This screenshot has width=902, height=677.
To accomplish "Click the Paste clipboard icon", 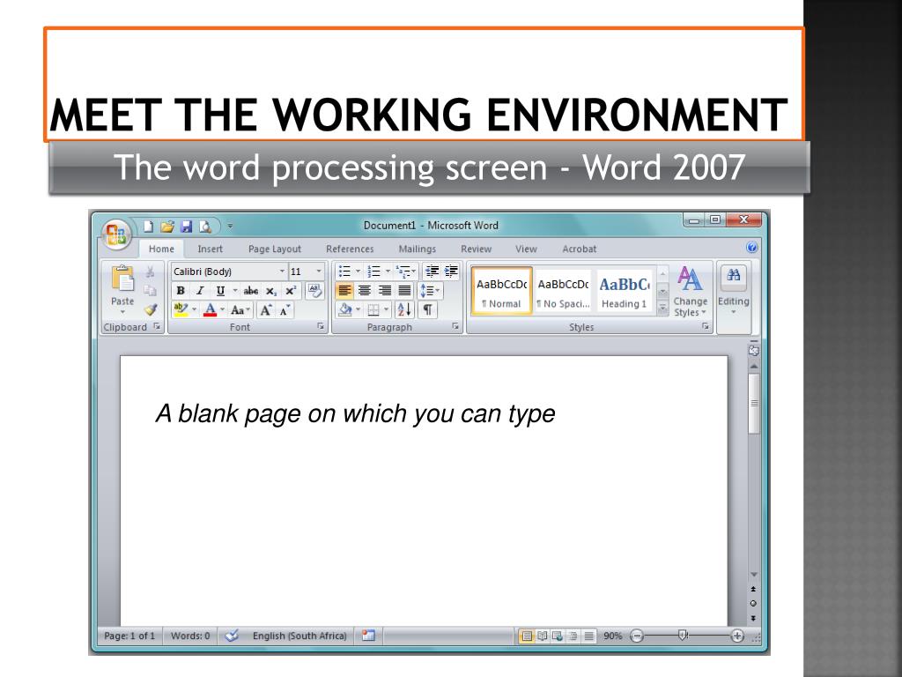I will click(x=122, y=278).
